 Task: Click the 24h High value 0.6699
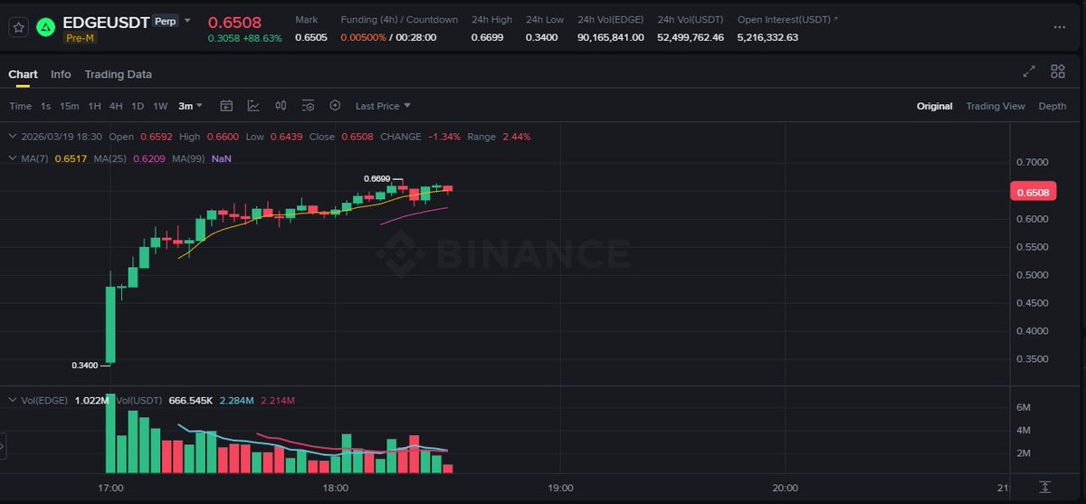tap(487, 37)
